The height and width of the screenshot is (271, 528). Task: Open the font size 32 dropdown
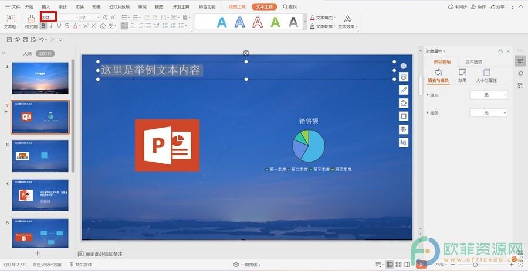98,18
